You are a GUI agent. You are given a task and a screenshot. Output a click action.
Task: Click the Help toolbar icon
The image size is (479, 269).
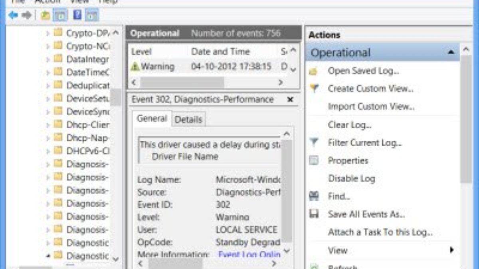(77, 15)
